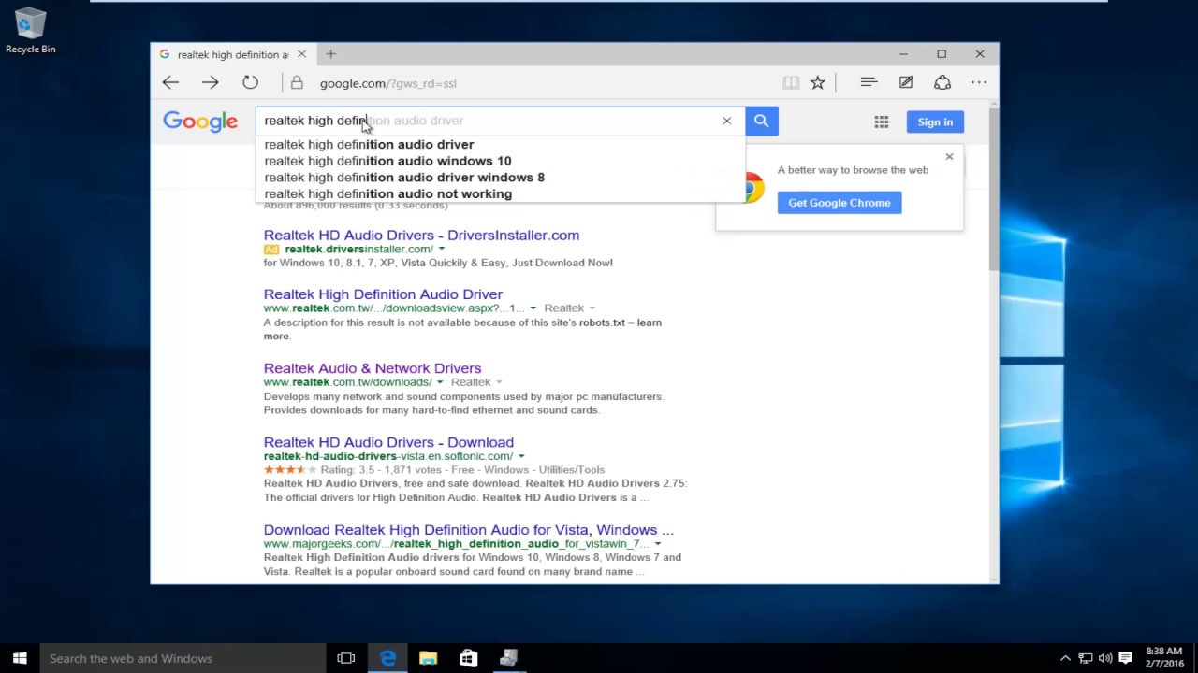The width and height of the screenshot is (1198, 673).
Task: Make a Web Note with the pen icon
Action: point(905,82)
